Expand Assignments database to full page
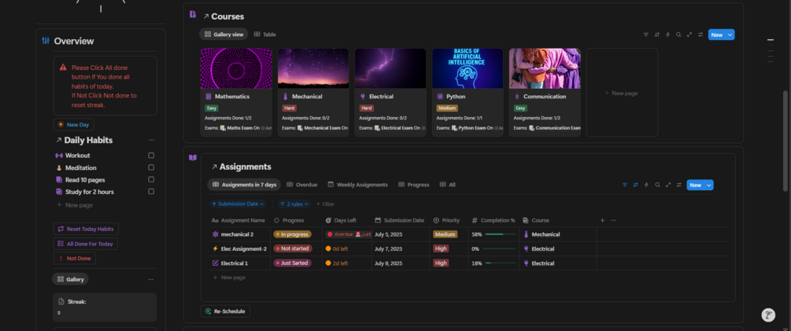 (668, 185)
